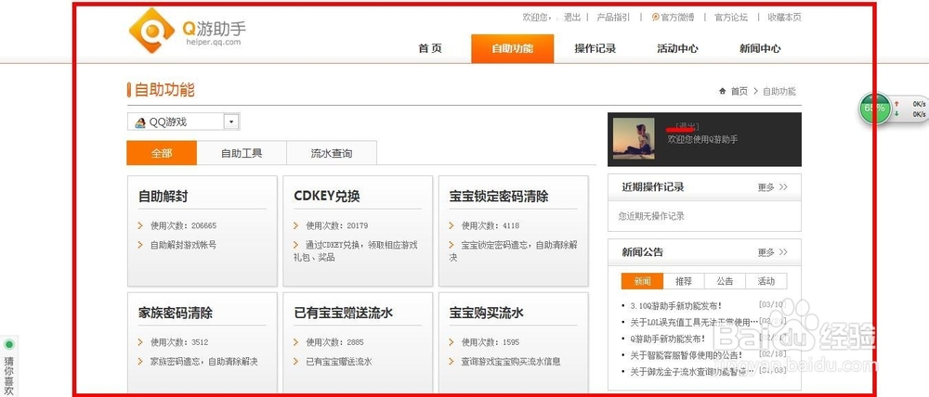Image resolution: width=929 pixels, height=397 pixels.
Task: Click 首页 breadcrumb link
Action: click(x=739, y=91)
